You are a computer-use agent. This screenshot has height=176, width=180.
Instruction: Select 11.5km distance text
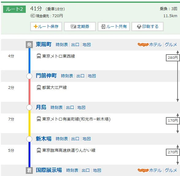(170, 16)
